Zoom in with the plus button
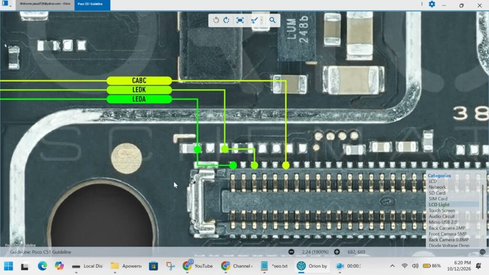This screenshot has width=489, height=275. pyautogui.click(x=337, y=252)
